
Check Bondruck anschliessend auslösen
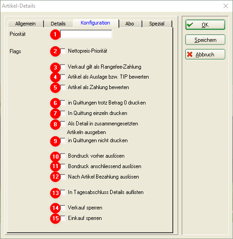point(63,166)
